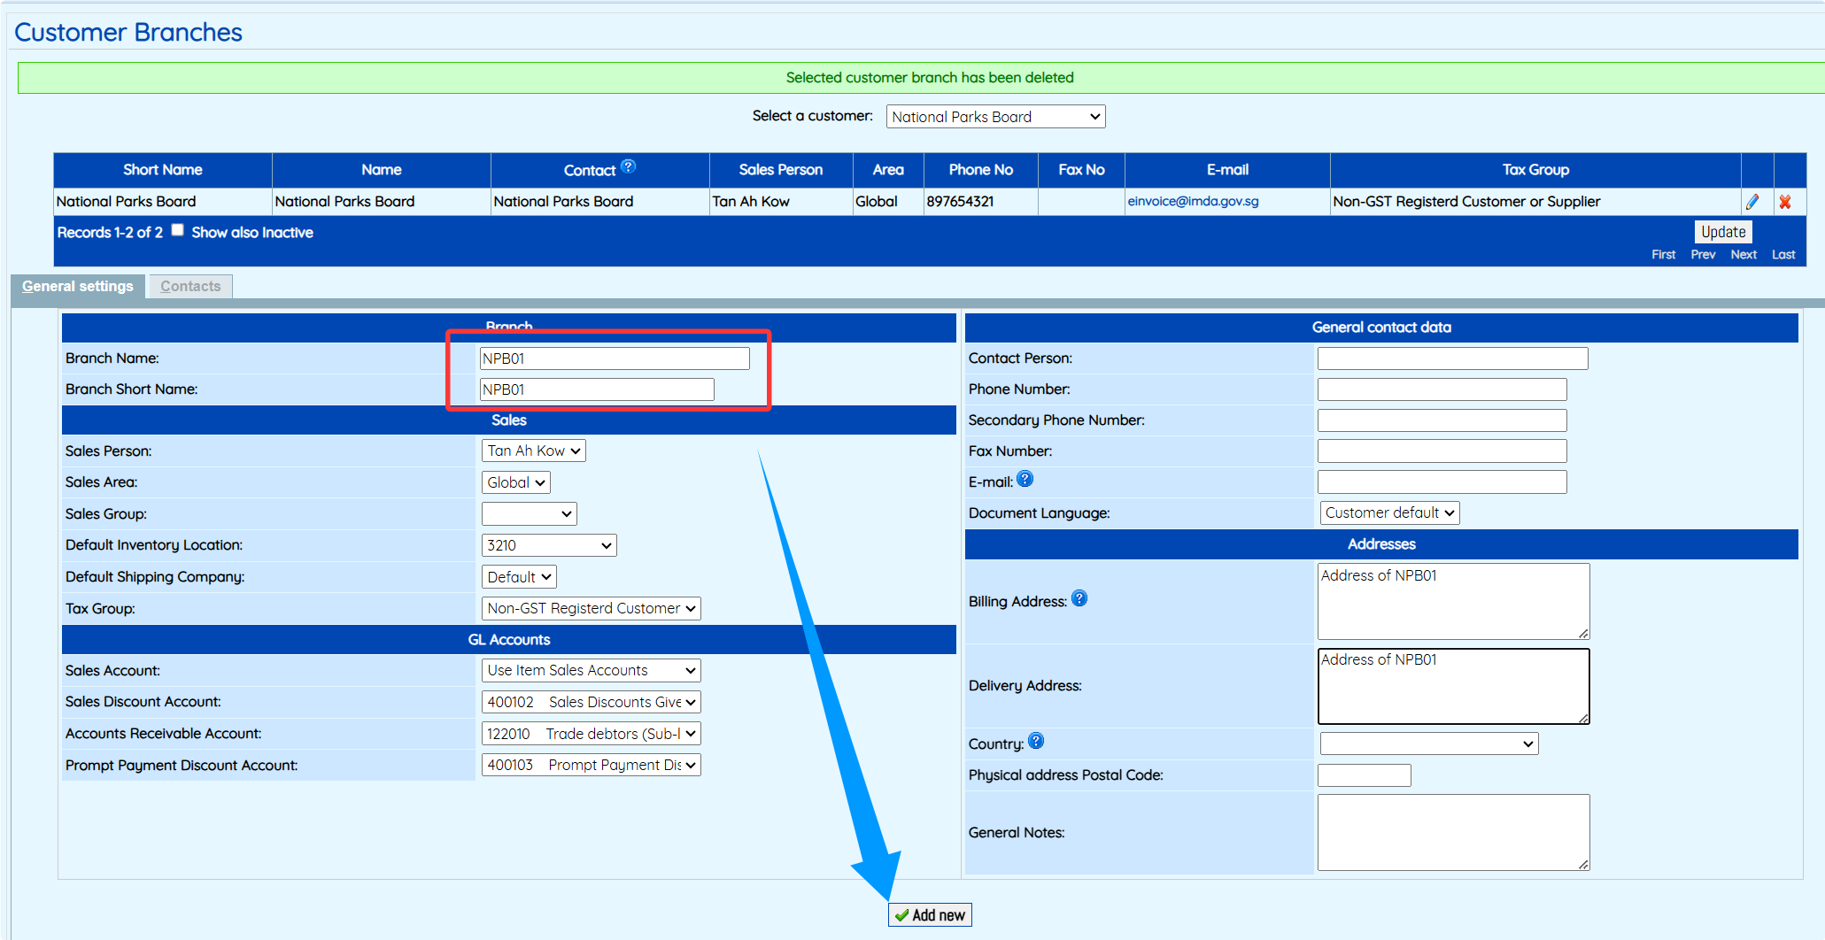Viewport: 1825px width, 940px height.
Task: Open the Default Inventory Location dropdown
Action: (x=548, y=545)
